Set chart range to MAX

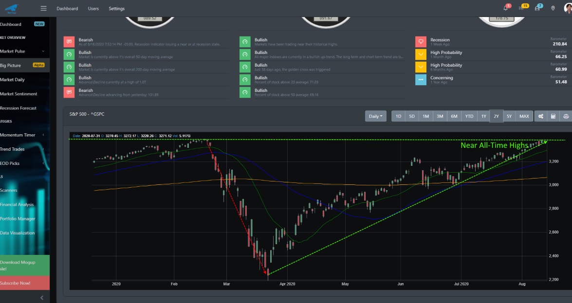coord(524,116)
